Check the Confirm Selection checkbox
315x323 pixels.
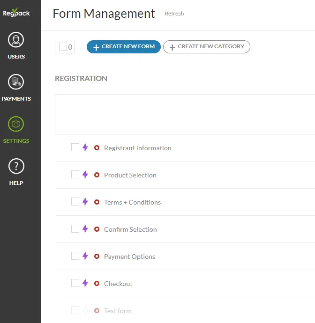75,228
